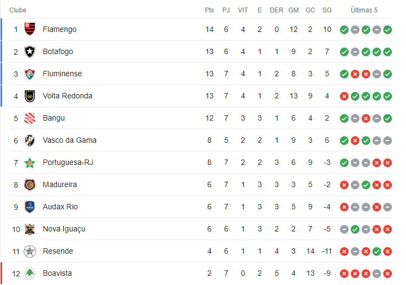Screen dimensions: 406x285
Task: Open Flamengo team name link
Action: coord(60,29)
